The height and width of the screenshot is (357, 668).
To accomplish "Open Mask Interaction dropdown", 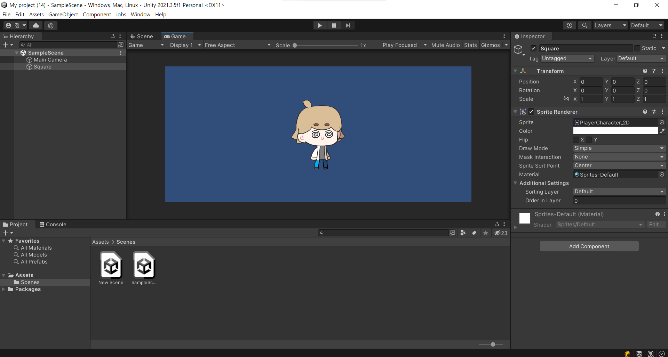I will 619,157.
